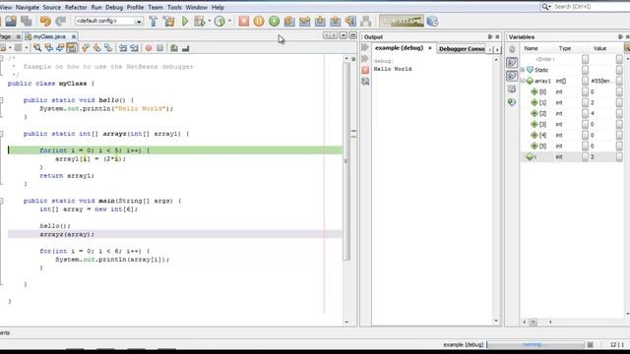The width and height of the screenshot is (630, 354).
Task: Pause the debugger with orange pause icon
Action: click(259, 21)
